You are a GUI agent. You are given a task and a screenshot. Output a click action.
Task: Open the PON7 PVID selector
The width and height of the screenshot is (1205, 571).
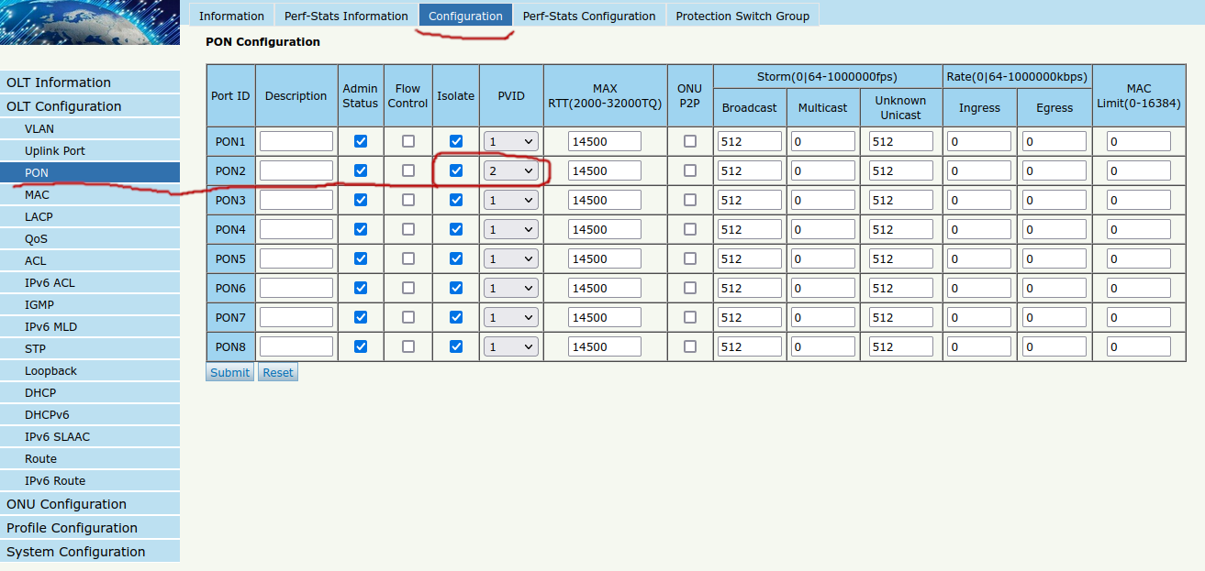511,317
